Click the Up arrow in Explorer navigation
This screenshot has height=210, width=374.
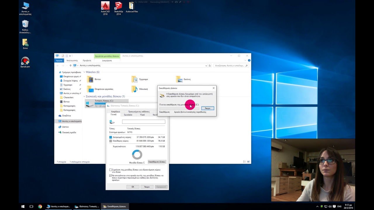(70, 66)
